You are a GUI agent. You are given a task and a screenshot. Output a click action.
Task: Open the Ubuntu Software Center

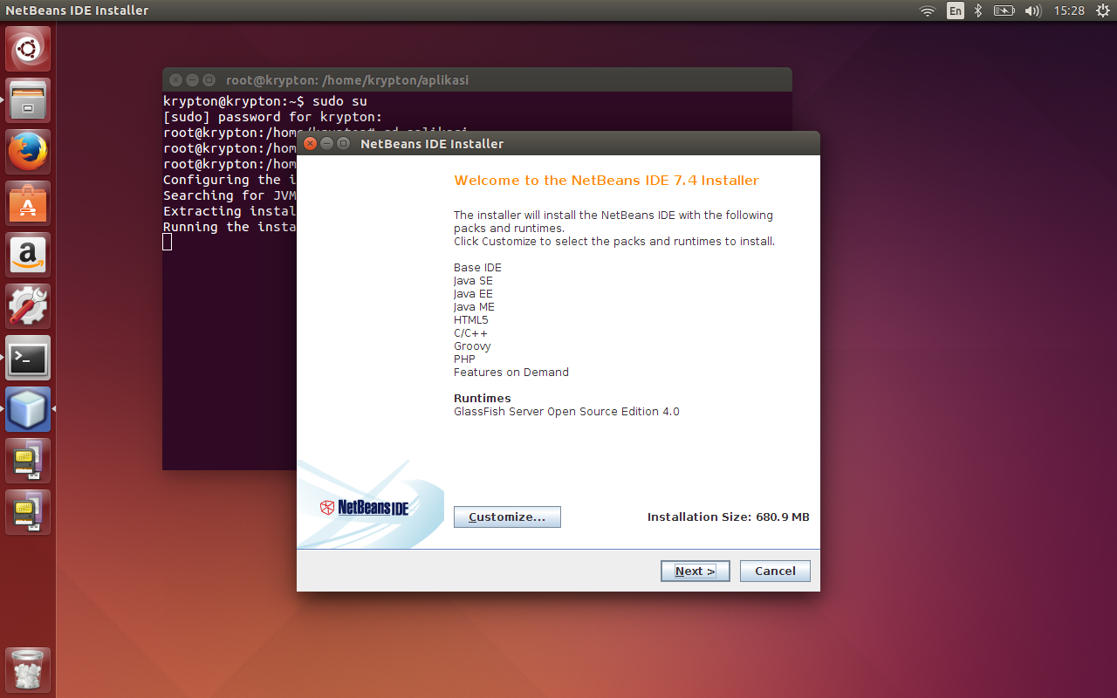[27, 202]
